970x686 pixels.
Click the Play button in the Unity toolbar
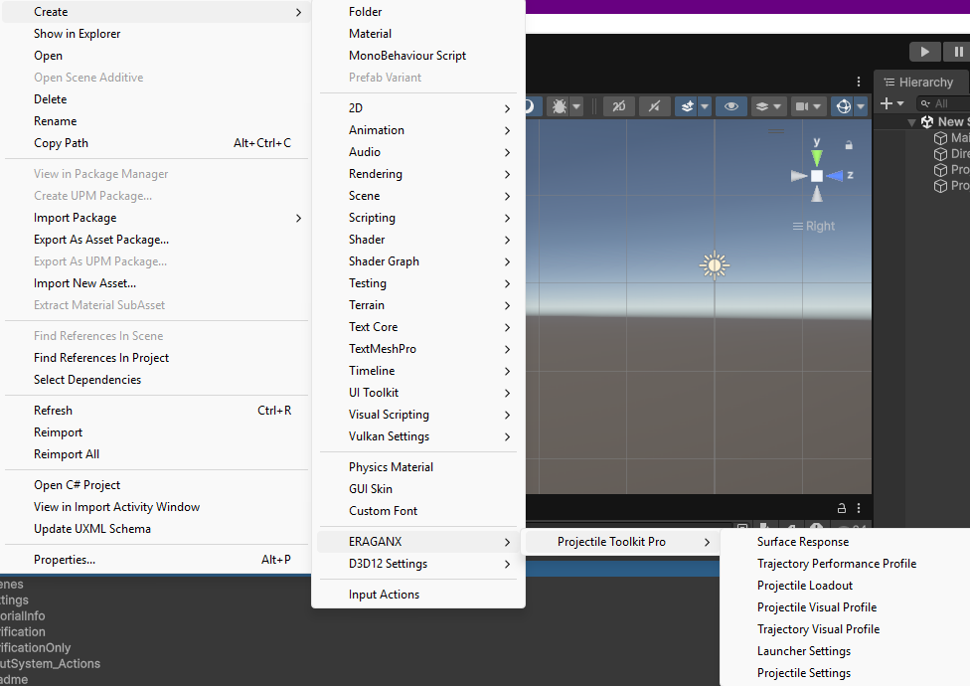[x=925, y=52]
